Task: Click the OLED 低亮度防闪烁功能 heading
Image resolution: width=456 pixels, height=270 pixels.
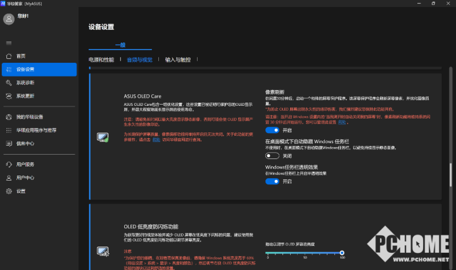Action: pos(151,227)
